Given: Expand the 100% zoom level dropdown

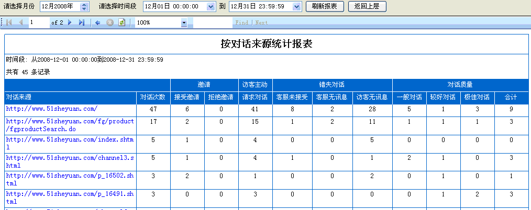Looking at the screenshot, I should [184, 23].
